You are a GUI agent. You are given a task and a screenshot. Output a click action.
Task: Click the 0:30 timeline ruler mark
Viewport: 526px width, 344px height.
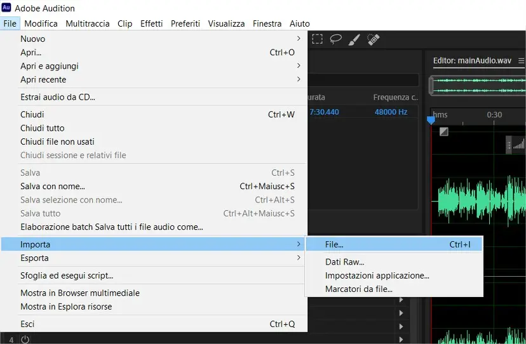(494, 115)
